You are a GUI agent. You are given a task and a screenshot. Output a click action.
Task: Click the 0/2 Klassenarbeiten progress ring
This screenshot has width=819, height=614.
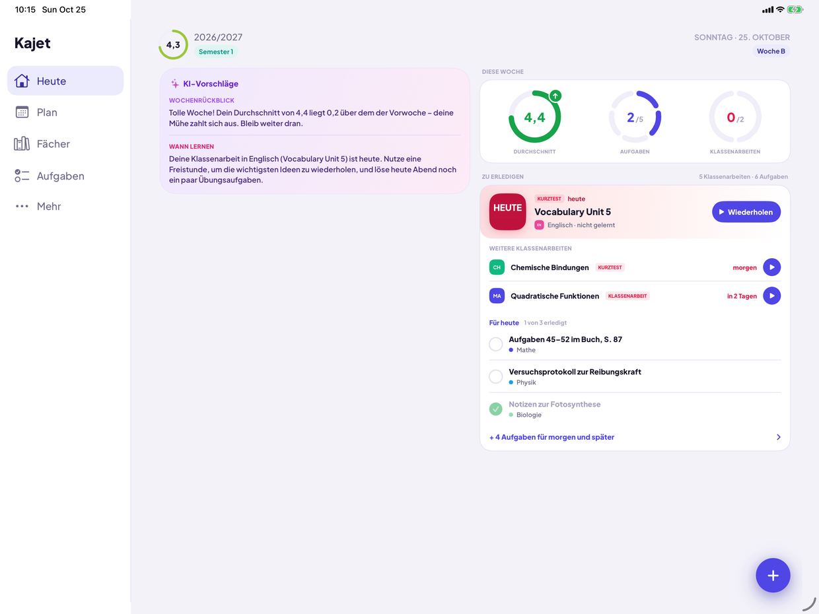point(735,118)
